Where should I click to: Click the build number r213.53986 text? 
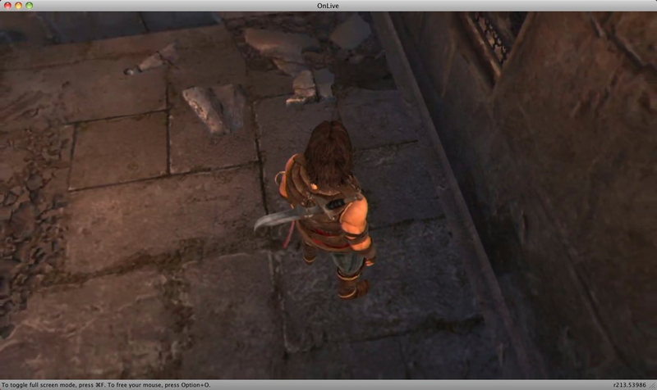click(x=629, y=385)
